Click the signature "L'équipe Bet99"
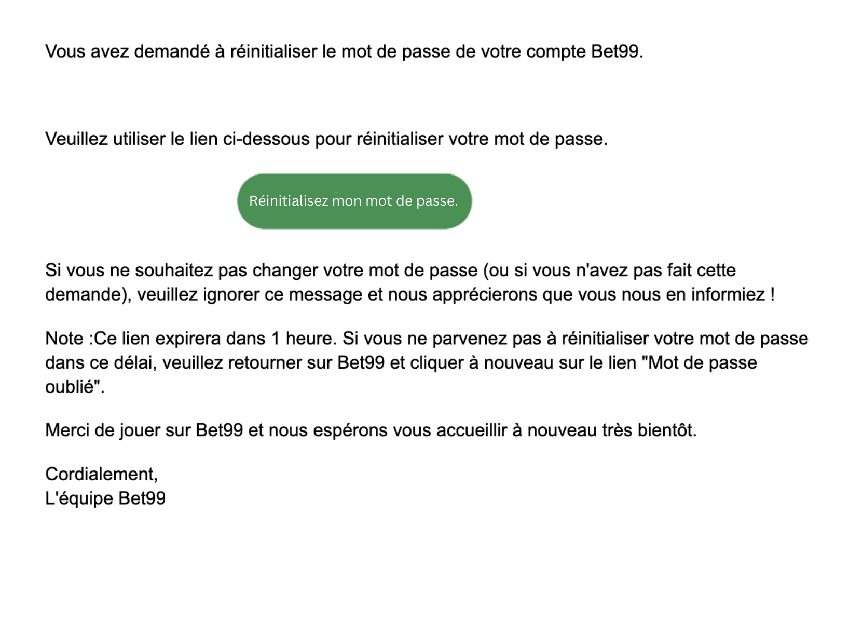This screenshot has height=620, width=849. coord(105,498)
